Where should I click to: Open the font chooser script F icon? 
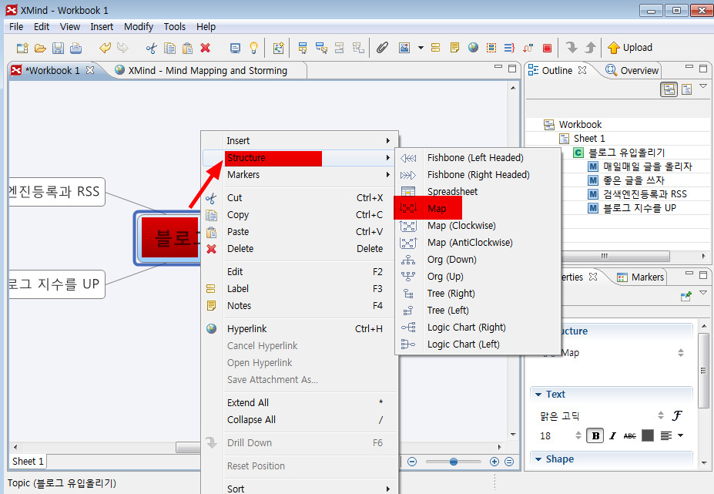coord(677,415)
